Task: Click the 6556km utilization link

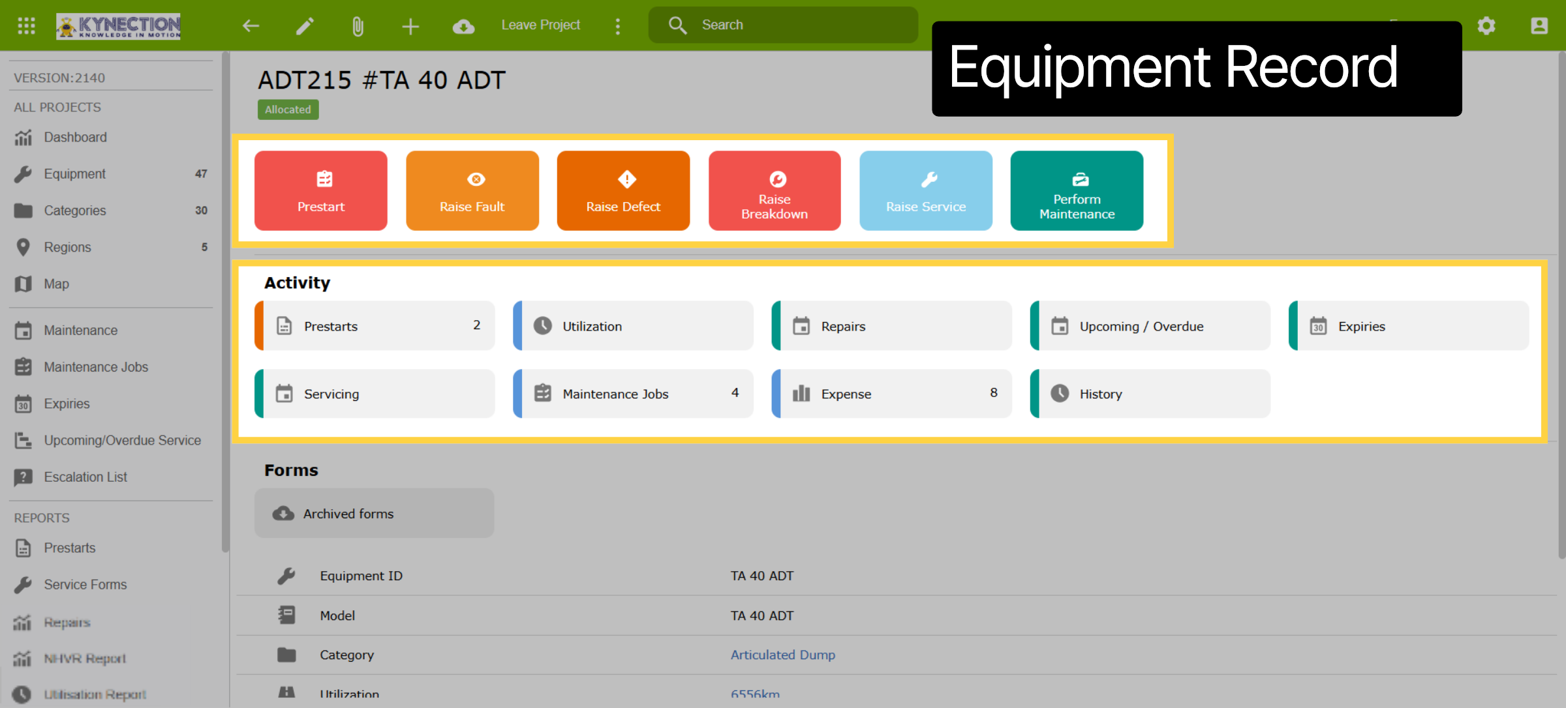Action: pos(755,694)
